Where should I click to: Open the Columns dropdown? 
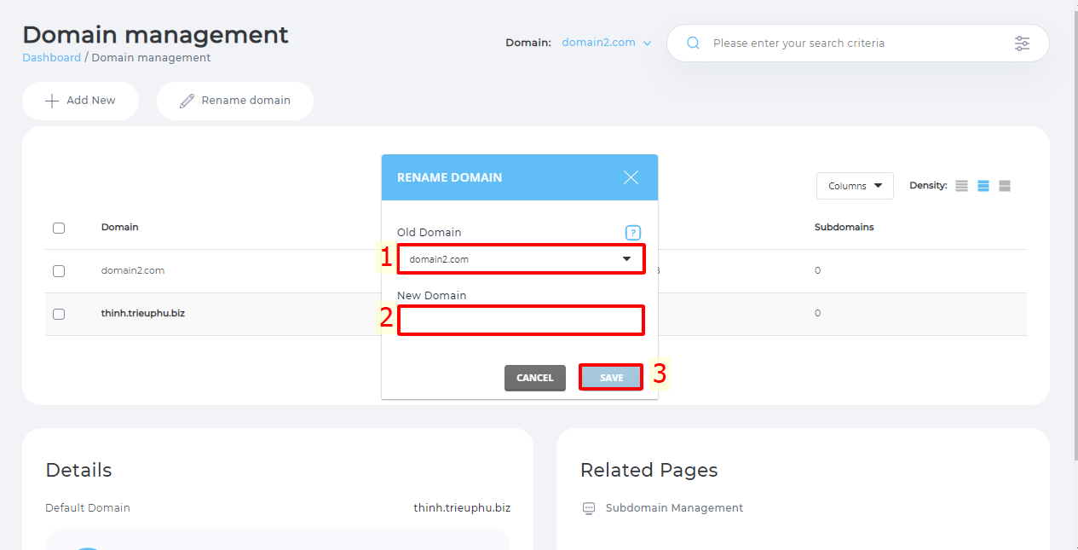point(854,186)
